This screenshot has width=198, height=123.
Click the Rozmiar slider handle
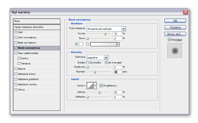pyautogui.click(x=95, y=72)
